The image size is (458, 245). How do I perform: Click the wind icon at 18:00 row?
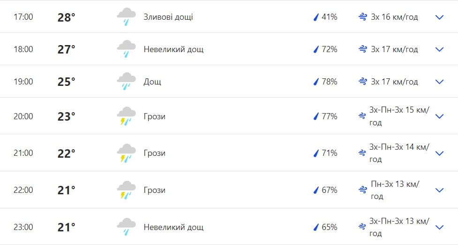pyautogui.click(x=362, y=49)
